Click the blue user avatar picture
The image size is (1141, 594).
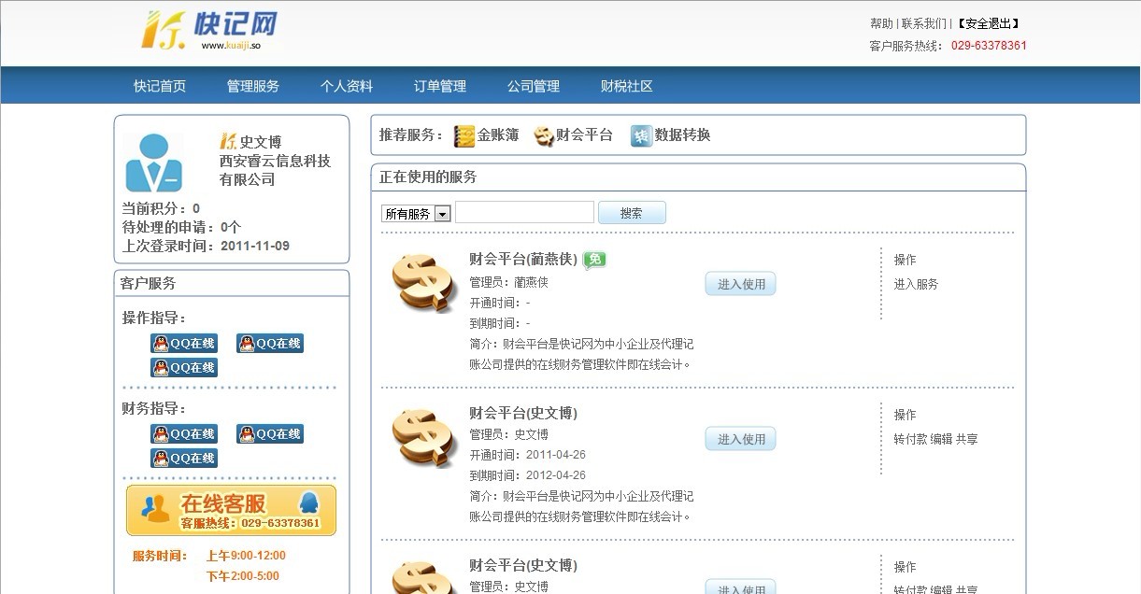(154, 163)
